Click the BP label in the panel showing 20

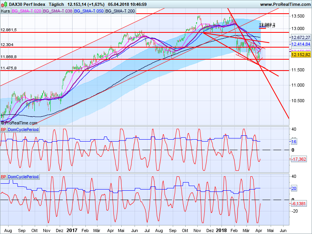pyautogui.click(x=4, y=177)
